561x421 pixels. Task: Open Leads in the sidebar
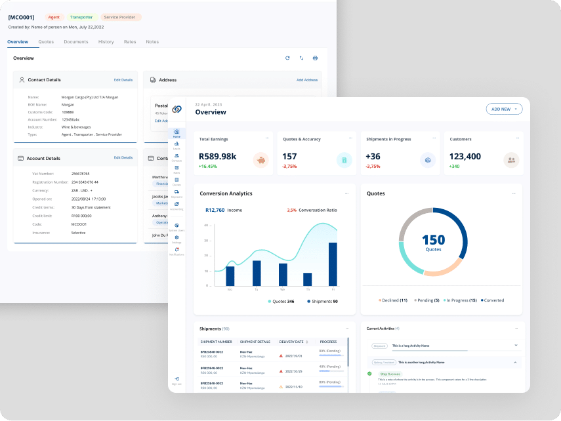tap(177, 144)
